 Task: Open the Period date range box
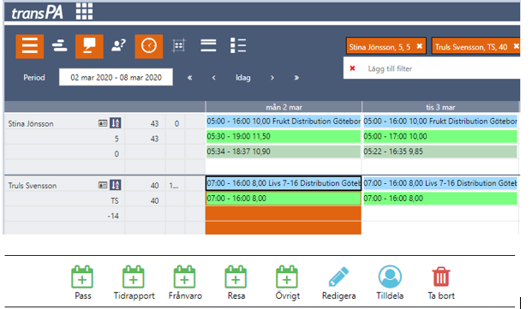(x=116, y=77)
